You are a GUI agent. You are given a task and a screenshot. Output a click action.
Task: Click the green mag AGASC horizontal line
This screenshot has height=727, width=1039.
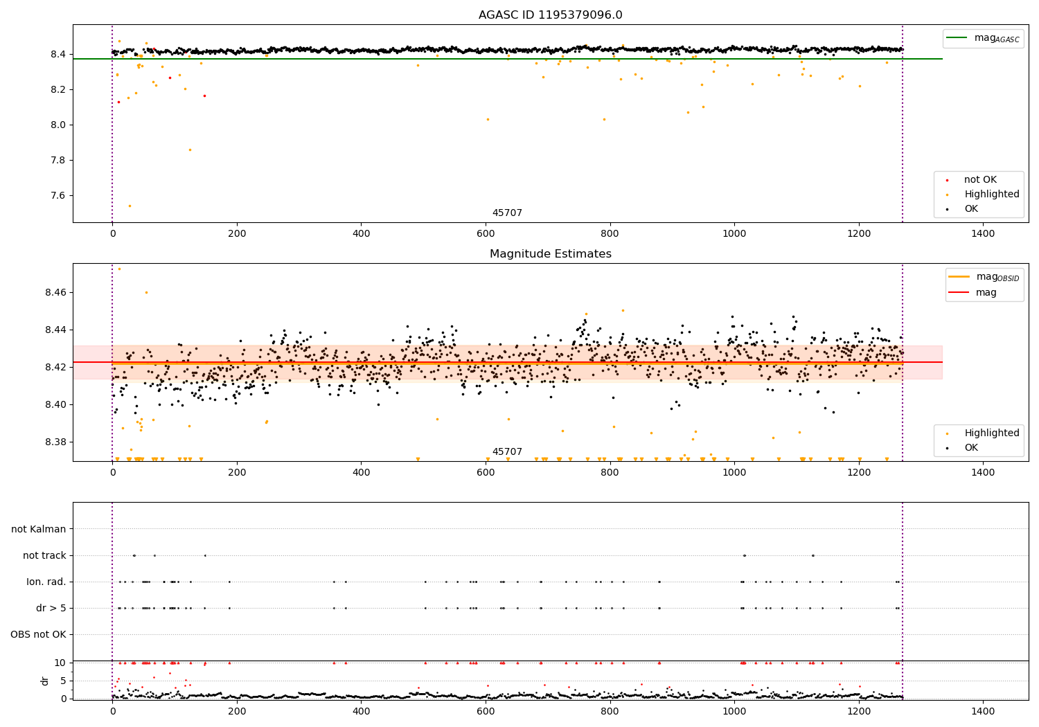tap(508, 59)
